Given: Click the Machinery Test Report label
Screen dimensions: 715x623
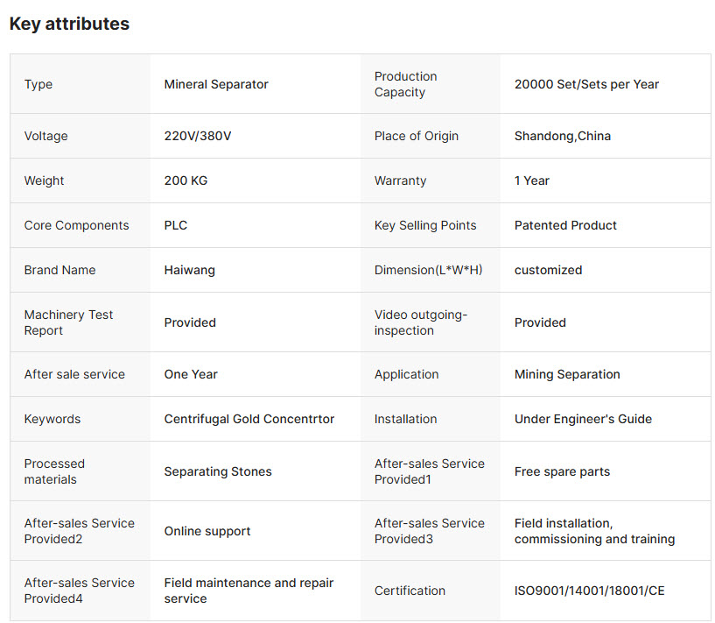Looking at the screenshot, I should (x=68, y=322).
